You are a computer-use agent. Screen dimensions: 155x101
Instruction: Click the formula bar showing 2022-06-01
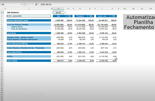[x=97, y=4]
